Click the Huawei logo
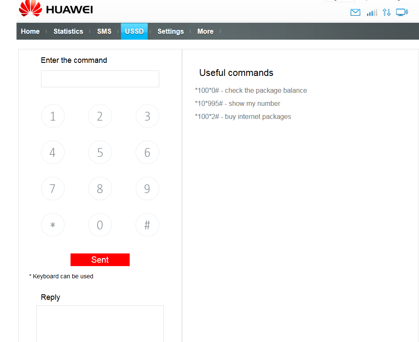Screen dimensions: 419x342 (56, 9)
